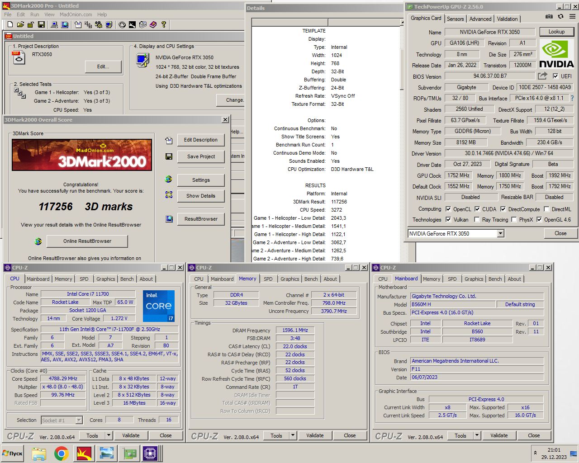Click the icon beside Edit Description button
This screenshot has height=463, width=579.
coord(169,141)
